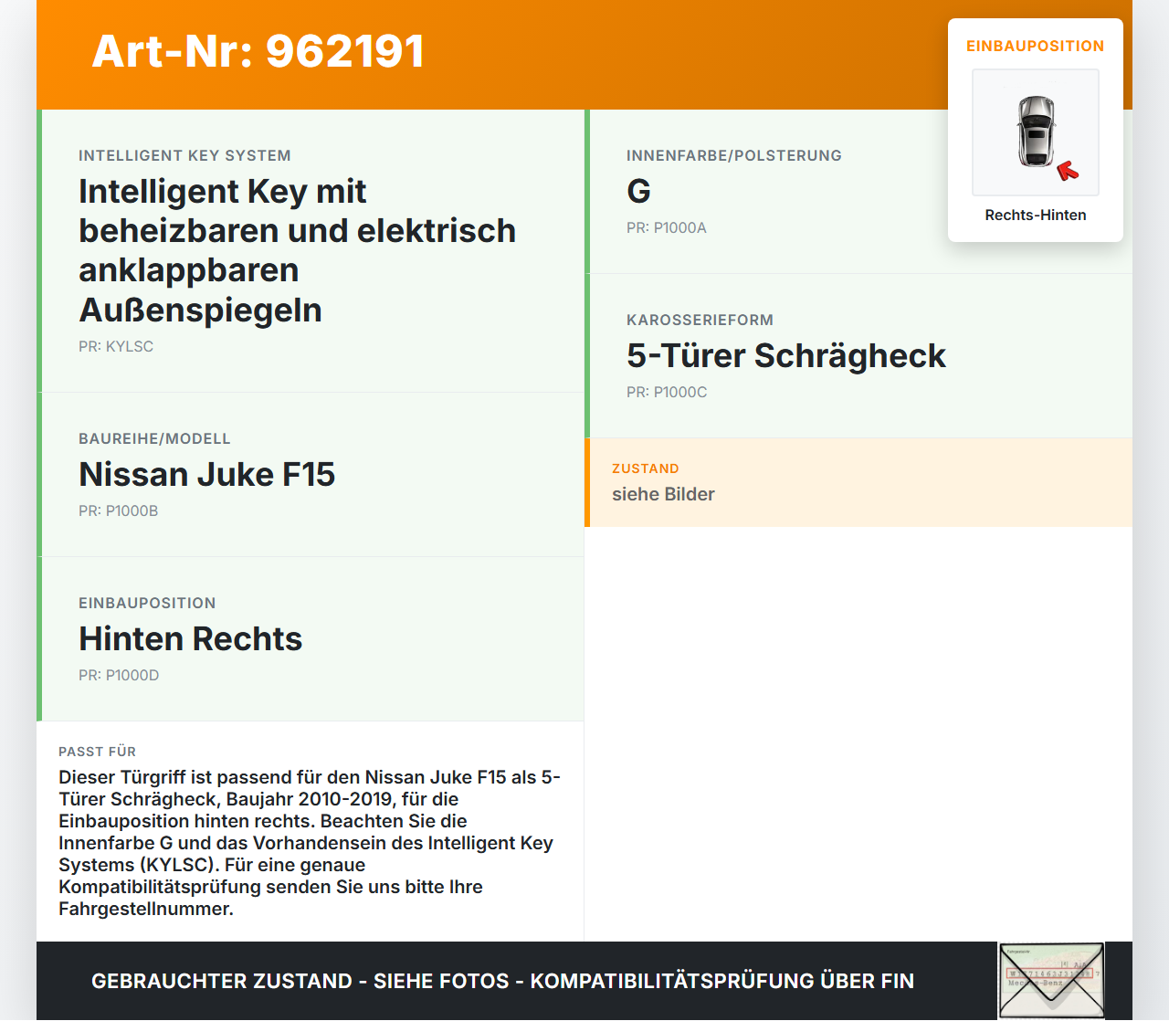Click the vehicle registration thumbnail image

point(1051,979)
